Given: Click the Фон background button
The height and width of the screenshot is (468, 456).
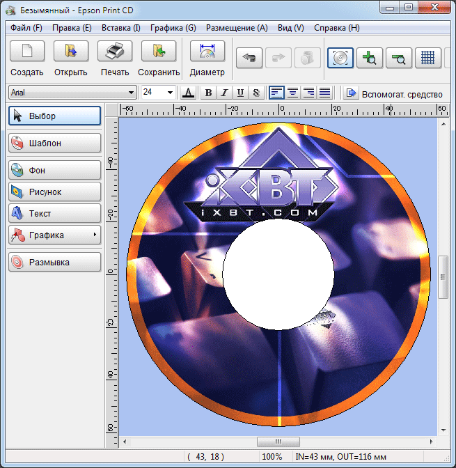Looking at the screenshot, I should tap(54, 170).
